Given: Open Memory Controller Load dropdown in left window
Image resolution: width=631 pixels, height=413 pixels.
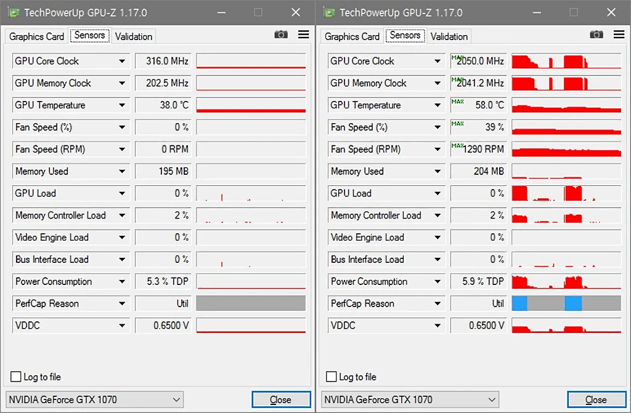Looking at the screenshot, I should click(121, 215).
